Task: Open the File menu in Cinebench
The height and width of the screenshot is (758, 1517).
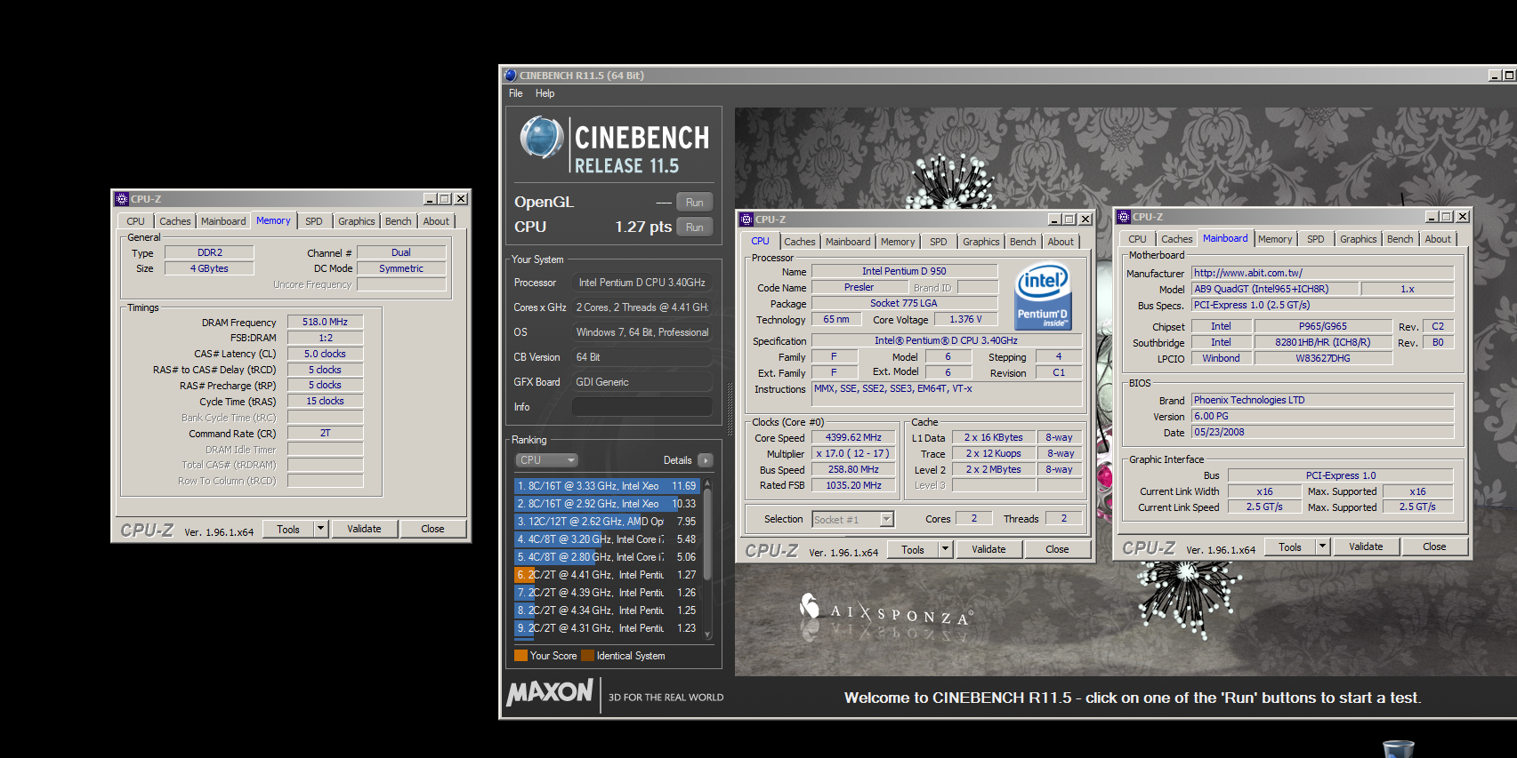Action: tap(516, 93)
